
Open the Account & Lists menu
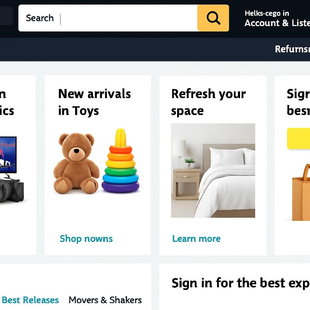click(x=277, y=23)
